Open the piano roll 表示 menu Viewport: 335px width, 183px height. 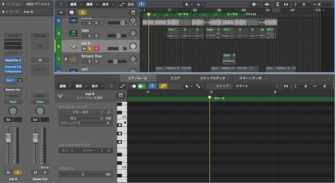[x=97, y=86]
